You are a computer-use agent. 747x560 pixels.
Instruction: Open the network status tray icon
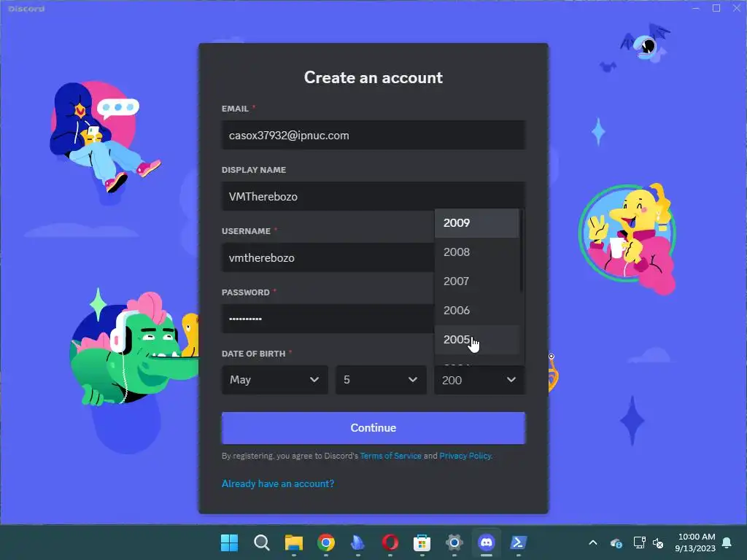point(639,542)
